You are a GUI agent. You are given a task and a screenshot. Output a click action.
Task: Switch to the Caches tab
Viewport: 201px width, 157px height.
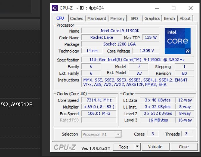tap(77, 18)
